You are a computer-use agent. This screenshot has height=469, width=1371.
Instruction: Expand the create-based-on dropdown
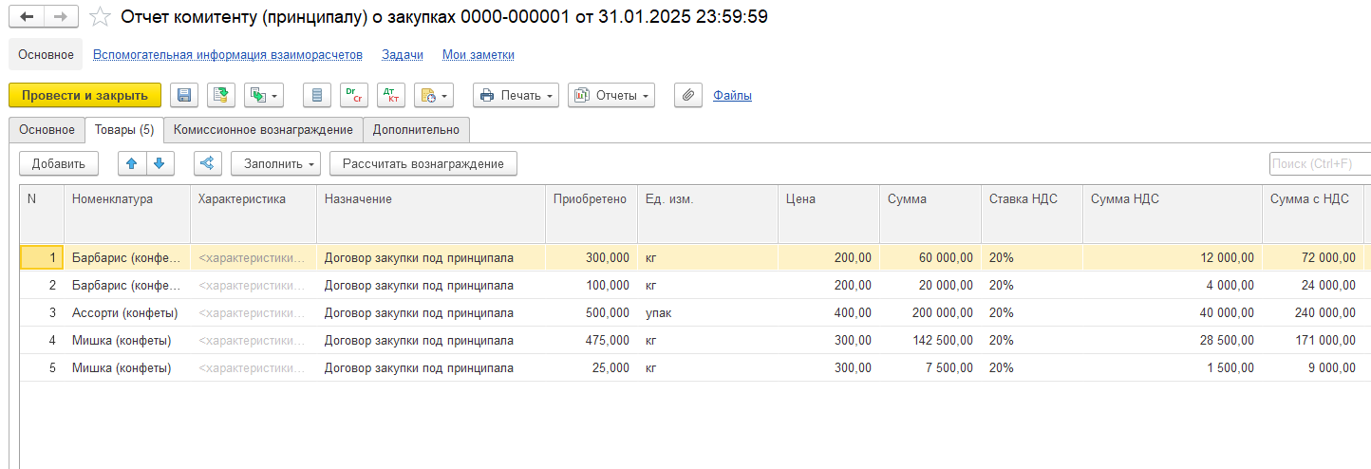point(264,95)
